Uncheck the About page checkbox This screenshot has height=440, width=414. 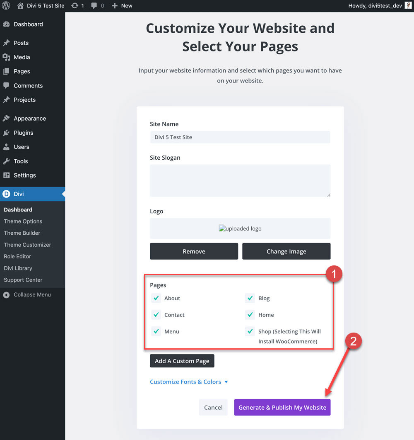[x=156, y=298]
